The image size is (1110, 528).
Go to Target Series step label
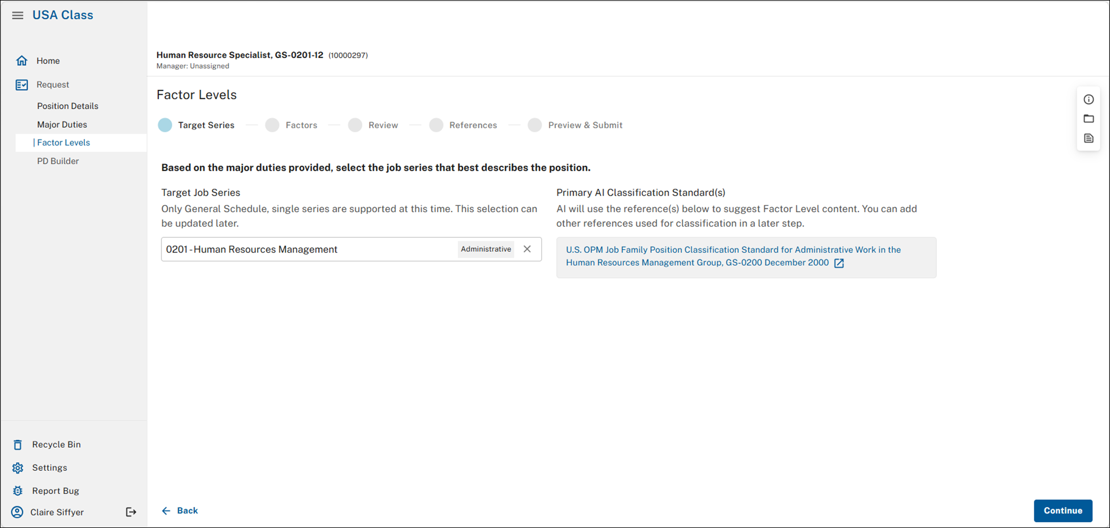pyautogui.click(x=206, y=125)
